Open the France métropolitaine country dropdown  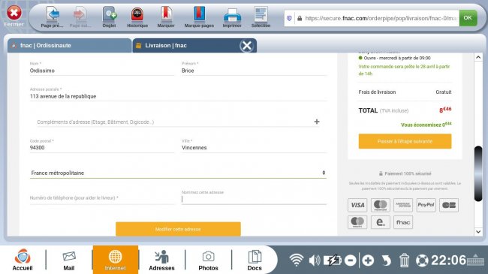point(178,173)
